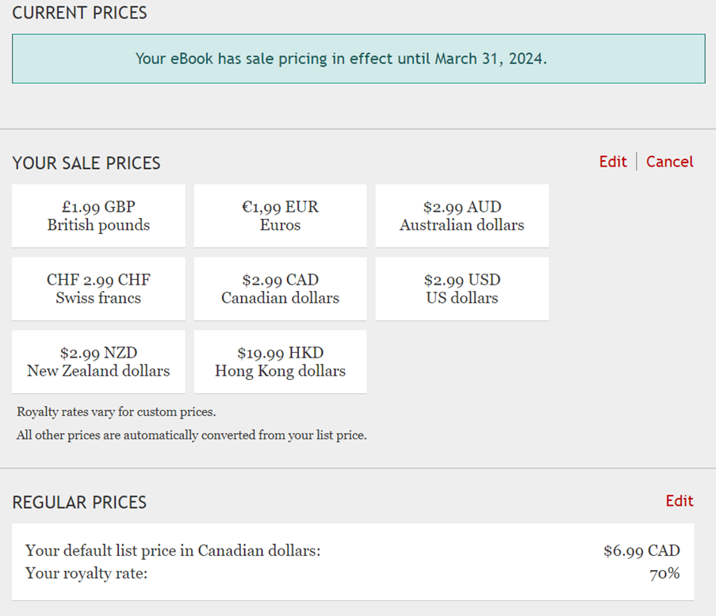Choose the CHF 2.99 Swiss francs tile
This screenshot has width=716, height=616.
[98, 289]
